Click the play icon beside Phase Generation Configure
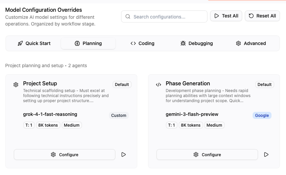This screenshot has height=175, width=286. 266,155
